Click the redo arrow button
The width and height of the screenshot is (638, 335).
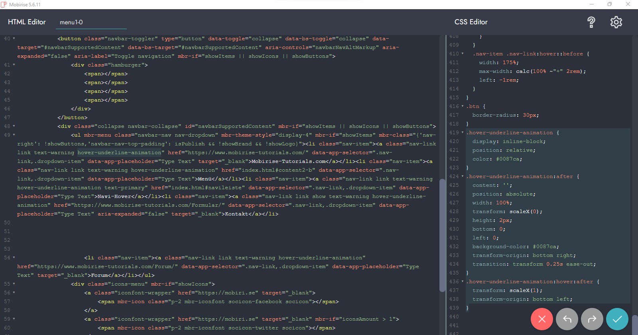pyautogui.click(x=592, y=319)
